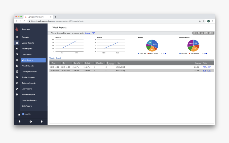
Task: Open Labour Reports
Action: pyautogui.click(x=28, y=43)
